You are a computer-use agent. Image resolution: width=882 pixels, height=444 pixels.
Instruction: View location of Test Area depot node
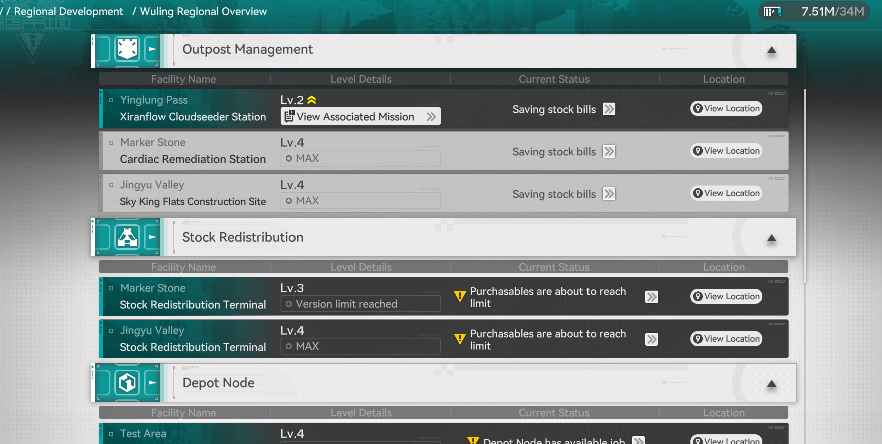[x=726, y=439]
